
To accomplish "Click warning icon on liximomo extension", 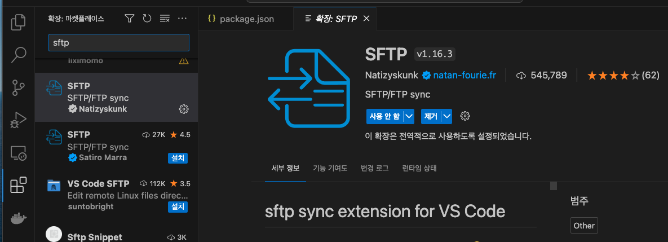I will [x=184, y=60].
